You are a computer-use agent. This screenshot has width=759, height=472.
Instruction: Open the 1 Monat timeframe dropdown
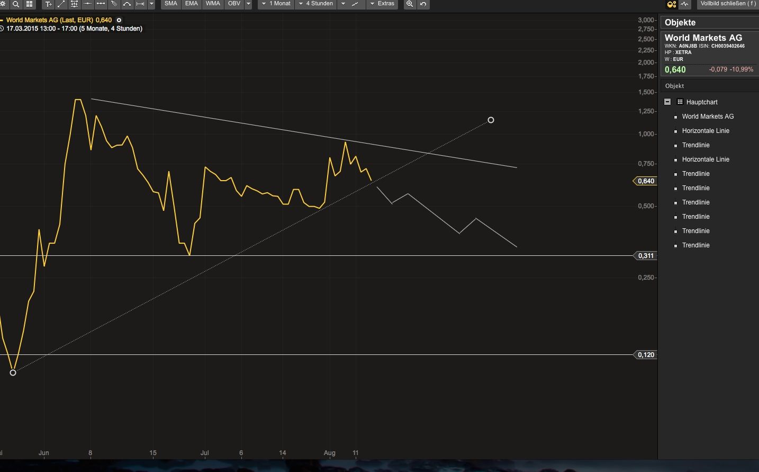(x=275, y=4)
